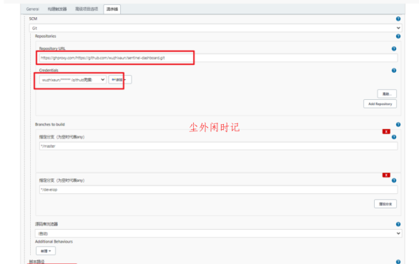Click the 高级... button
This screenshot has width=419, height=264.
pyautogui.click(x=387, y=94)
